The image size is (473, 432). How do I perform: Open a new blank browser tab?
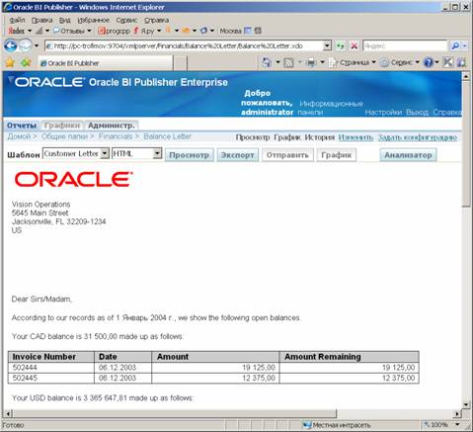point(180,63)
